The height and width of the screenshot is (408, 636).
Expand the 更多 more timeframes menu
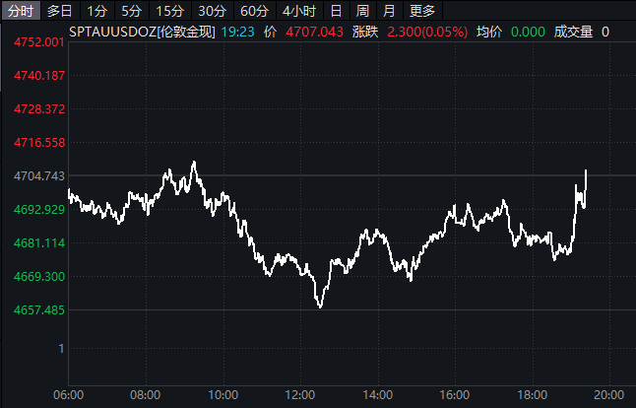pyautogui.click(x=422, y=11)
